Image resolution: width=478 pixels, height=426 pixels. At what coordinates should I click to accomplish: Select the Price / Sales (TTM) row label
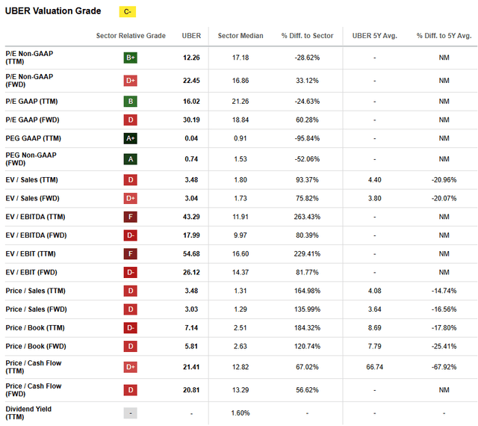[35, 291]
